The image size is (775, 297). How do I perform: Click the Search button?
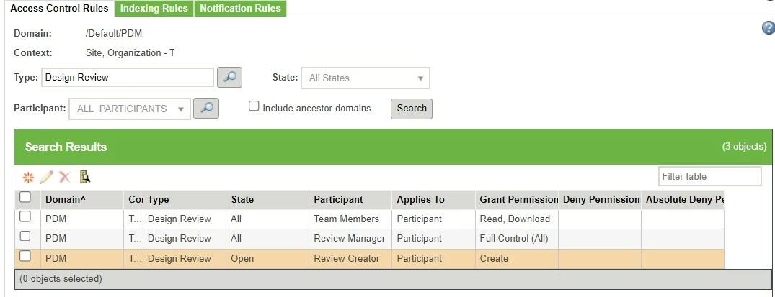pos(411,109)
